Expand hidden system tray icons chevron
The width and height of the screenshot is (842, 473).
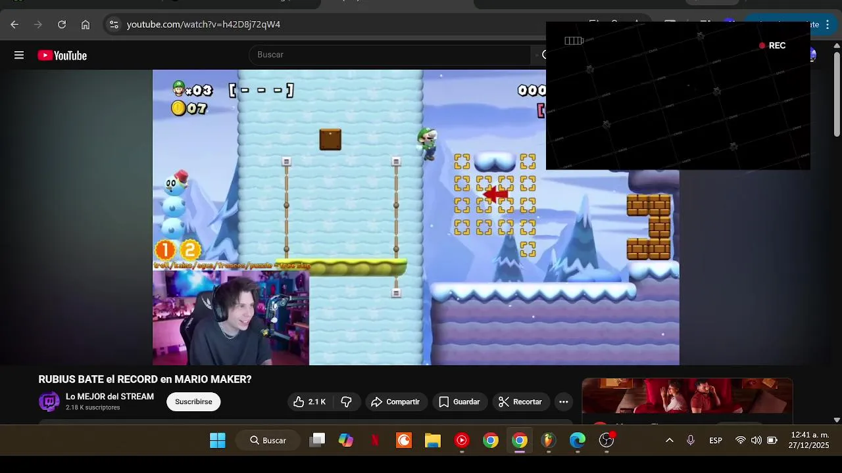pos(670,440)
